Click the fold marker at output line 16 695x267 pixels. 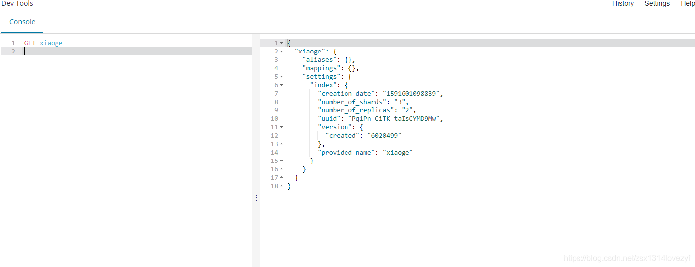point(282,169)
